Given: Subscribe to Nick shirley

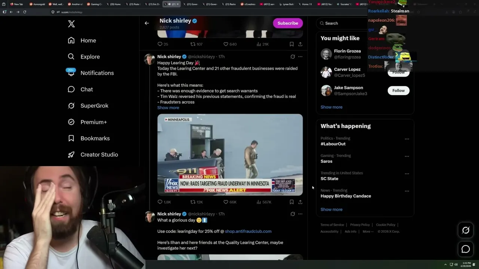Looking at the screenshot, I should coord(288,23).
